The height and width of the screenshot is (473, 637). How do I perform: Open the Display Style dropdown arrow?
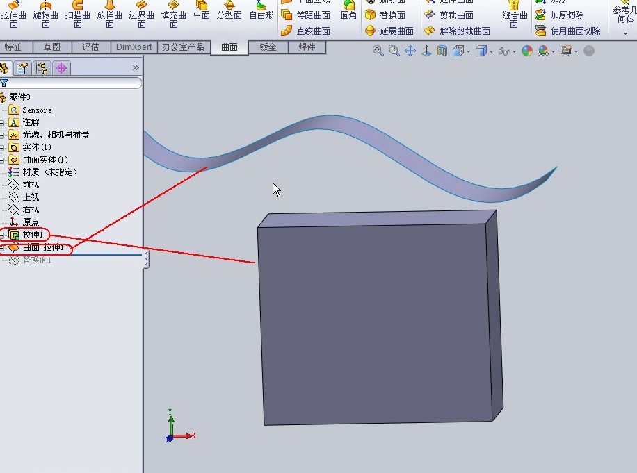[491, 52]
